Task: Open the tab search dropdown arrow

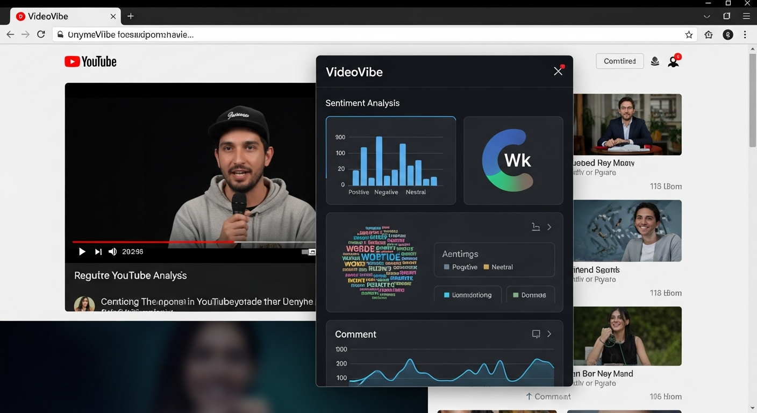Action: click(708, 17)
